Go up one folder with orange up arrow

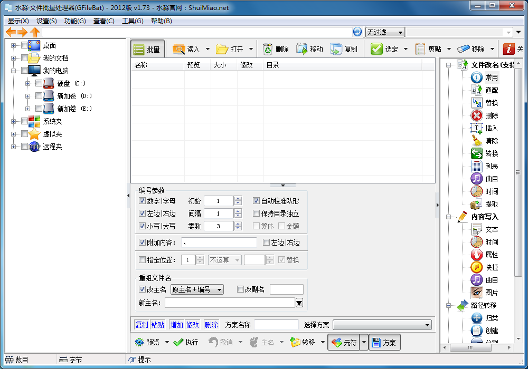[35, 32]
